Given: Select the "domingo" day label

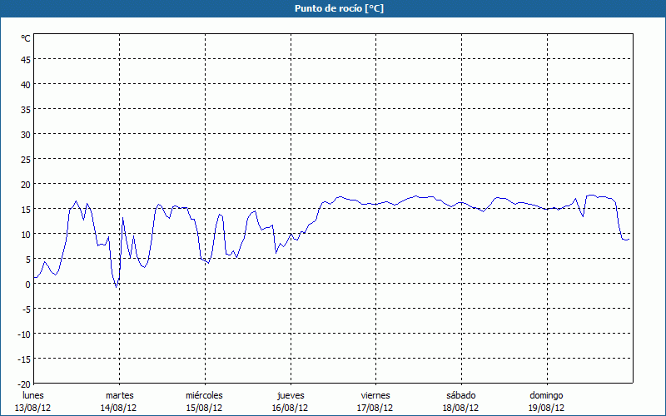Looking at the screenshot, I should click(546, 395).
